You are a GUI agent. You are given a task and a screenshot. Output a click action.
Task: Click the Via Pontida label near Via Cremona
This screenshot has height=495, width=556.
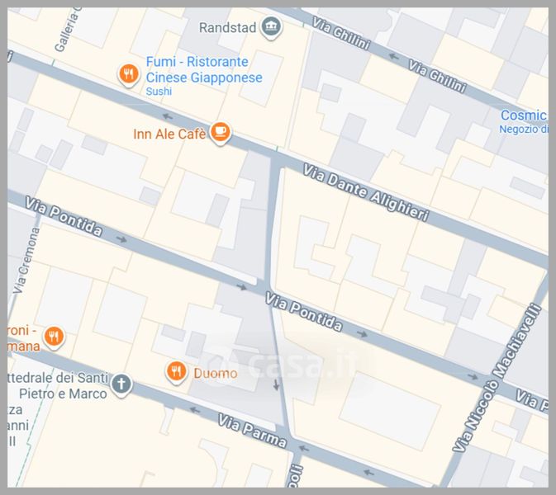[x=64, y=216]
